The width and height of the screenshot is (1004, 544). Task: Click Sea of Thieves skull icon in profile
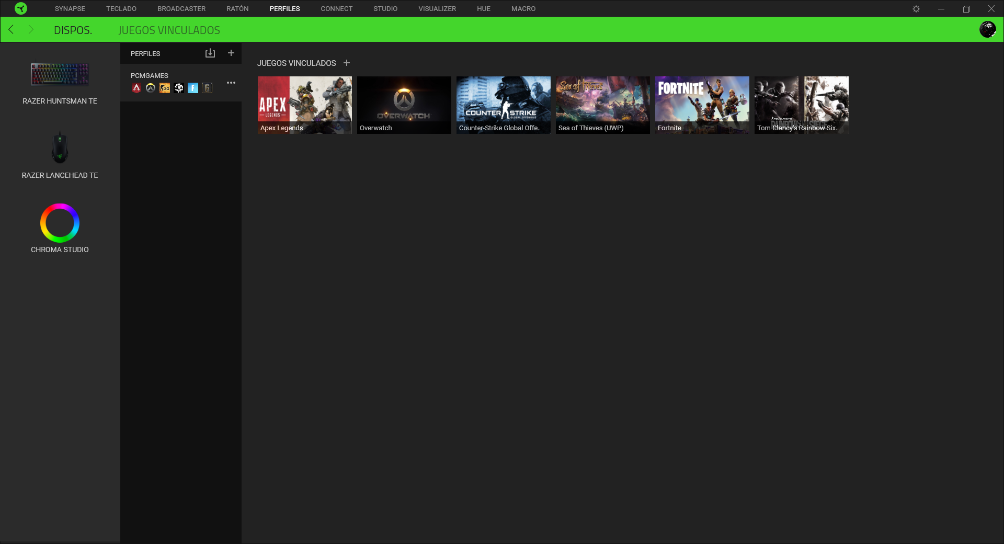pyautogui.click(x=179, y=88)
